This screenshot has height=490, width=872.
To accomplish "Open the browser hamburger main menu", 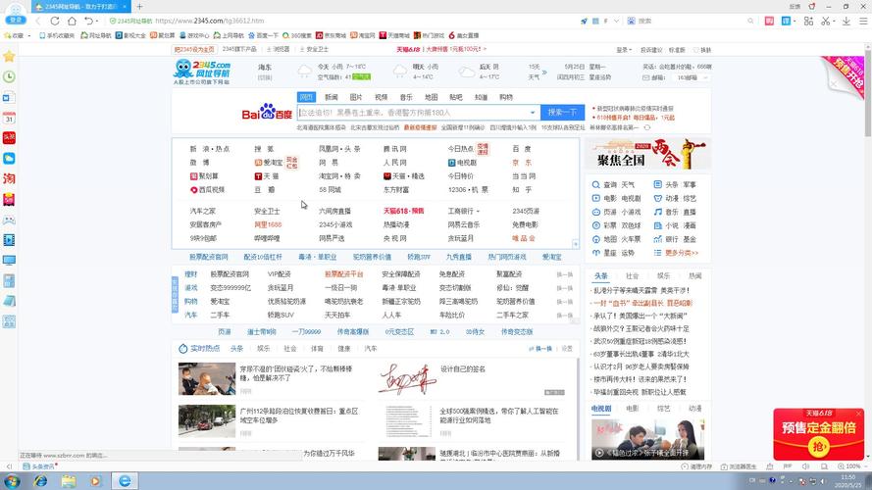I will pos(863,21).
